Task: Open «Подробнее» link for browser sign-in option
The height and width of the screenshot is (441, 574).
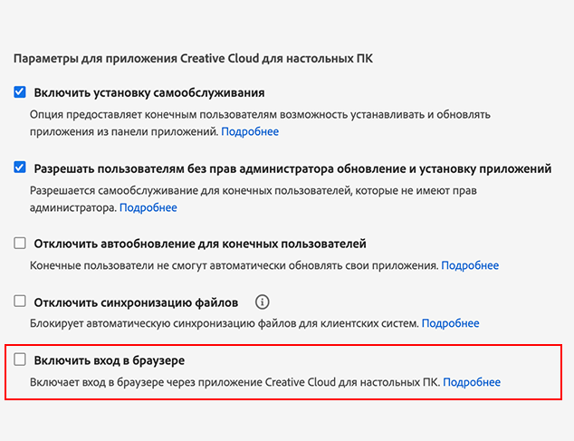Action: click(472, 382)
